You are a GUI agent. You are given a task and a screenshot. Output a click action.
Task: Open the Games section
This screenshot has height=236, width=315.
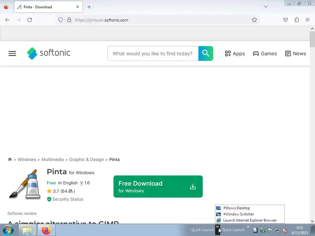click(265, 53)
